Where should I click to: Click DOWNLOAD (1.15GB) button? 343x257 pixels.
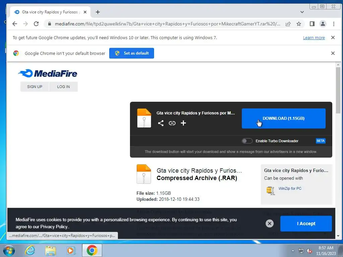click(283, 118)
